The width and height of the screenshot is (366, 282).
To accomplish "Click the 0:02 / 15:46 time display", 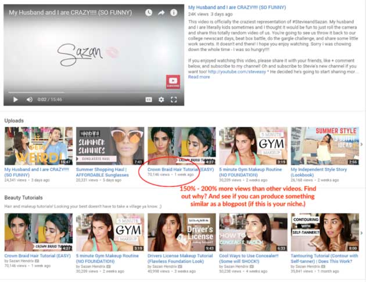I will (x=50, y=100).
